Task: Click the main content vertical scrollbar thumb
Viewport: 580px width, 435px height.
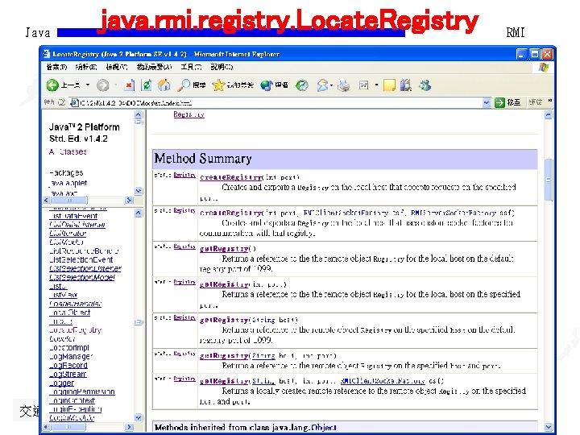Action: click(549, 180)
